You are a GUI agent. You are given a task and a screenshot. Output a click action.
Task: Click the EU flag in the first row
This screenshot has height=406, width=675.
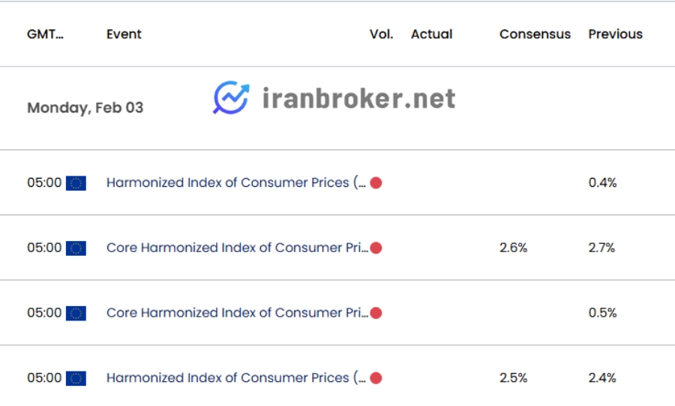coord(76,183)
